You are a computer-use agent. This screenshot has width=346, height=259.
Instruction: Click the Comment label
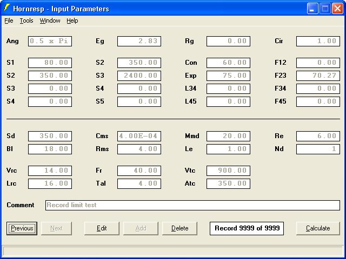21,205
